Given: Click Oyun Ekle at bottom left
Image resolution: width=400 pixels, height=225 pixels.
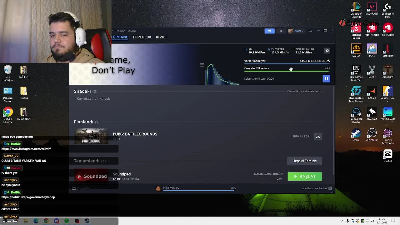Looking at the screenshot, I should pyautogui.click(x=81, y=188).
